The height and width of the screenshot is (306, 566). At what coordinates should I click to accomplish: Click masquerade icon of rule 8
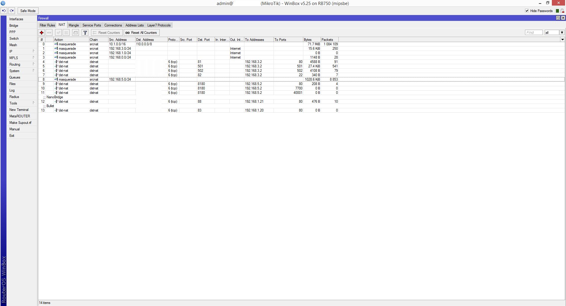(56, 79)
